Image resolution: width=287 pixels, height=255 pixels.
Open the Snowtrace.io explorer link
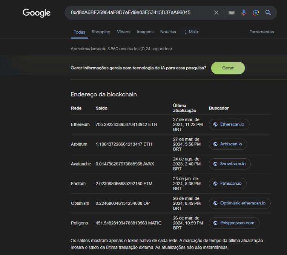[230, 164]
